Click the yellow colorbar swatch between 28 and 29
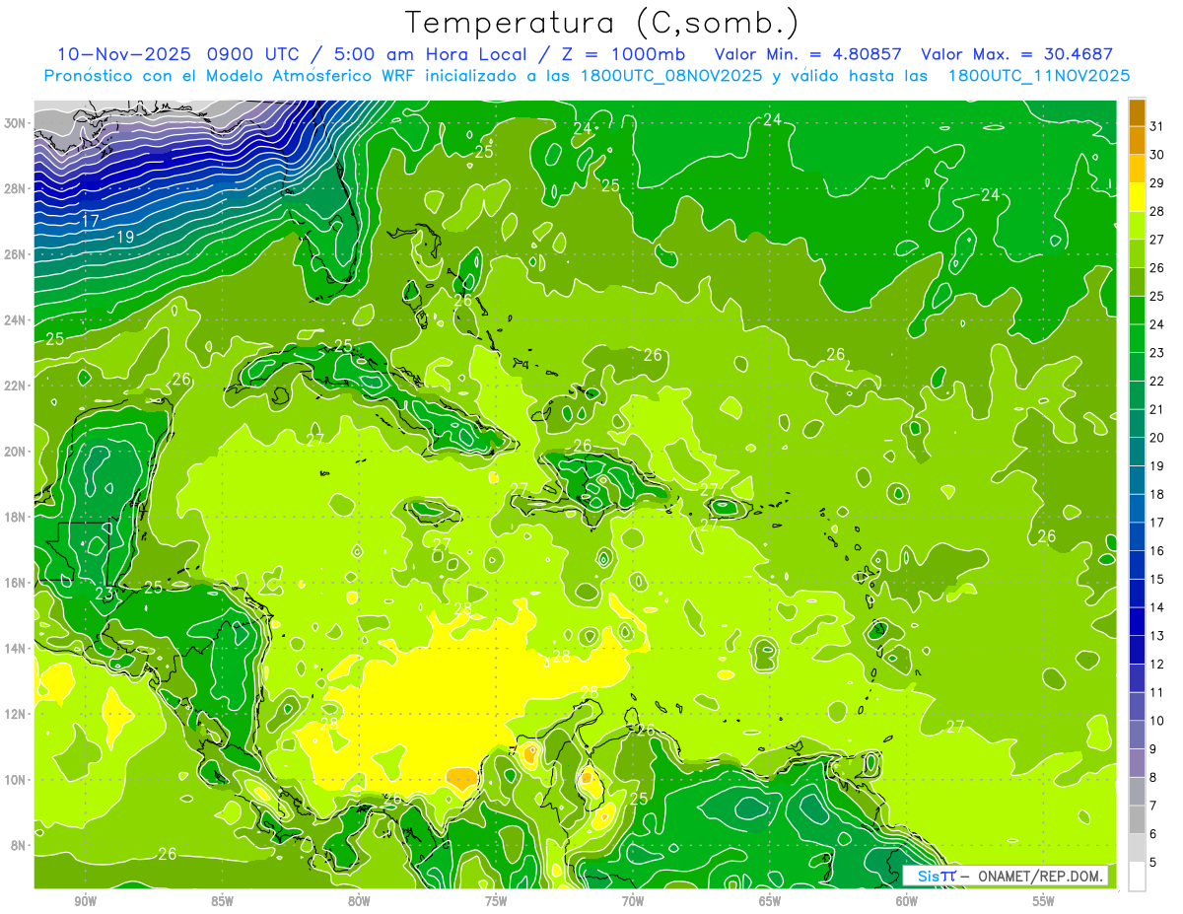The height and width of the screenshot is (914, 1183). [x=1137, y=196]
